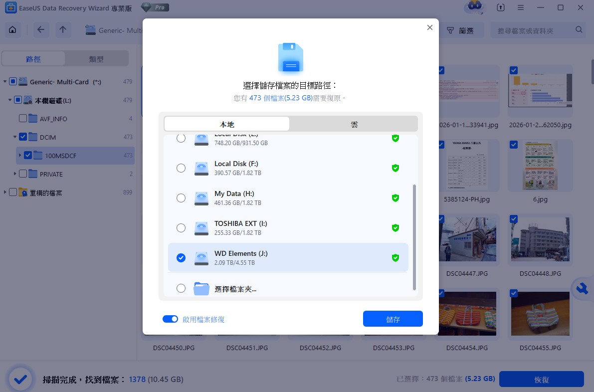The height and width of the screenshot is (392, 594).
Task: Select WD Elements (J:) radio button
Action: tap(181, 257)
